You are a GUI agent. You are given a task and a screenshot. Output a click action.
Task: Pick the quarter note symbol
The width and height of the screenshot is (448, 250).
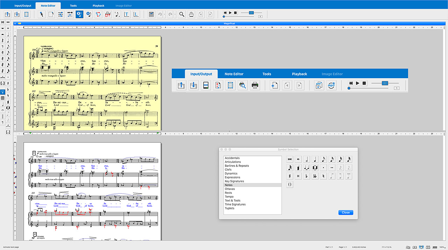(315, 159)
